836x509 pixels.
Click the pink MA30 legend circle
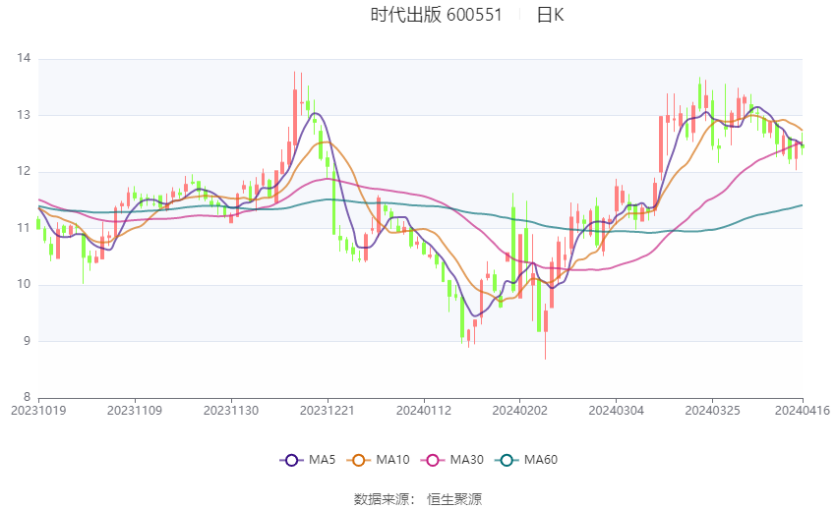(433, 461)
